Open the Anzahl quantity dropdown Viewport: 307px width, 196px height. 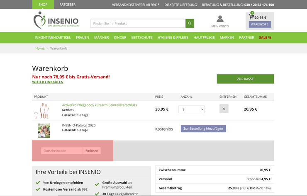(x=192, y=109)
